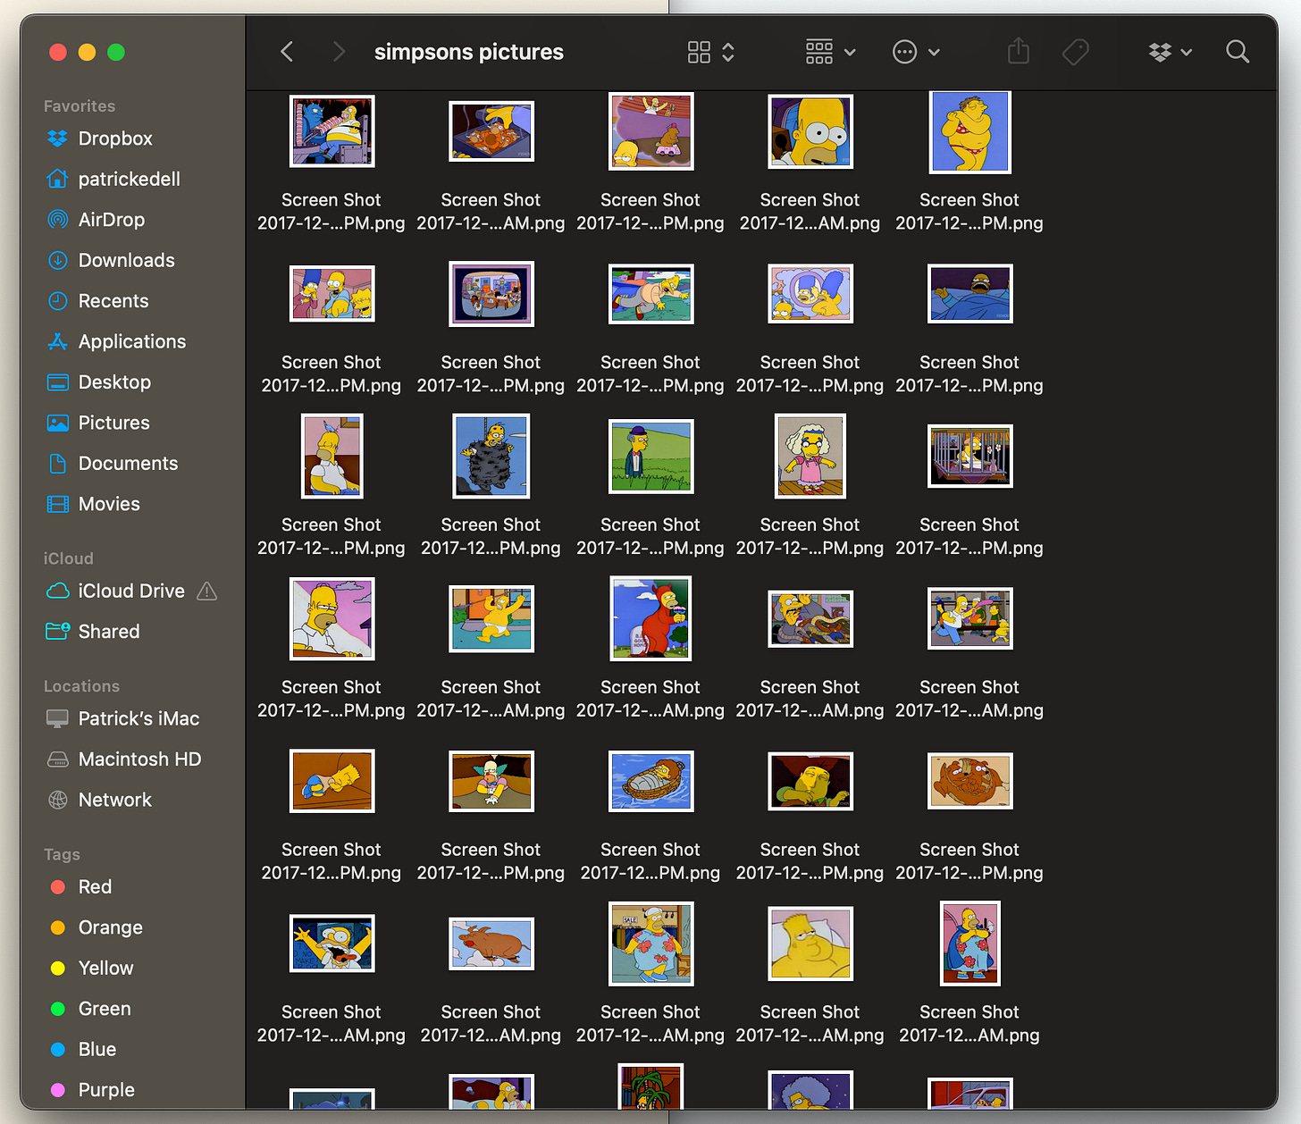The height and width of the screenshot is (1124, 1301).
Task: Select thumbnail of devil with Homer on conveyor
Action: point(332,131)
